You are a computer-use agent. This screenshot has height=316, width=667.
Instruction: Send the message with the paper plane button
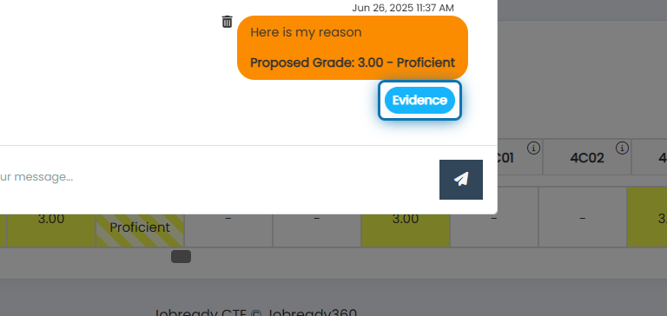[x=460, y=180]
